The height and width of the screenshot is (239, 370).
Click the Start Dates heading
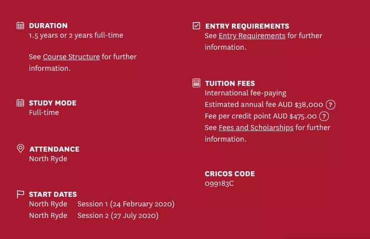(53, 194)
